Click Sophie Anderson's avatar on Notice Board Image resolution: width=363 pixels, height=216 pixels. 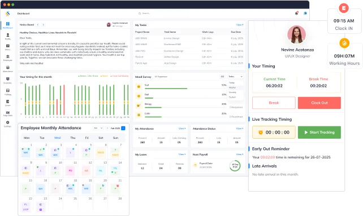click(x=109, y=25)
